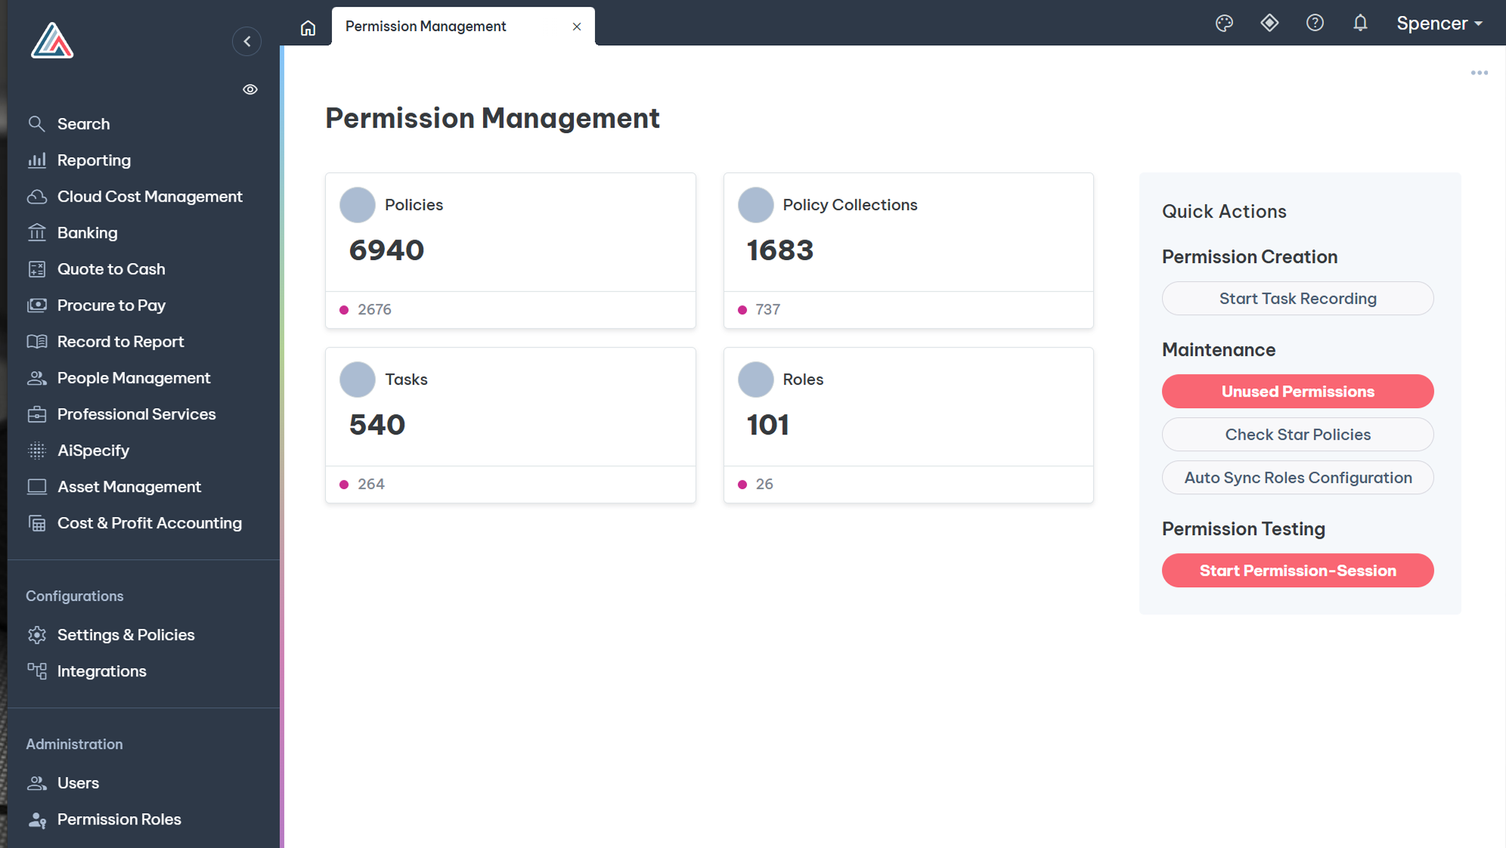The height and width of the screenshot is (848, 1506).
Task: Open the theme palette icon
Action: [x=1224, y=23]
